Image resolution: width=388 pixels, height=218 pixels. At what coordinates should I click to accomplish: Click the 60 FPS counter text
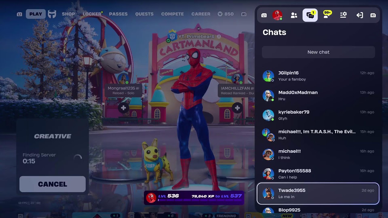pyautogui.click(x=29, y=203)
